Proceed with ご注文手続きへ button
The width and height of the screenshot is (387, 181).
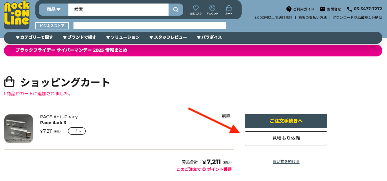click(286, 121)
